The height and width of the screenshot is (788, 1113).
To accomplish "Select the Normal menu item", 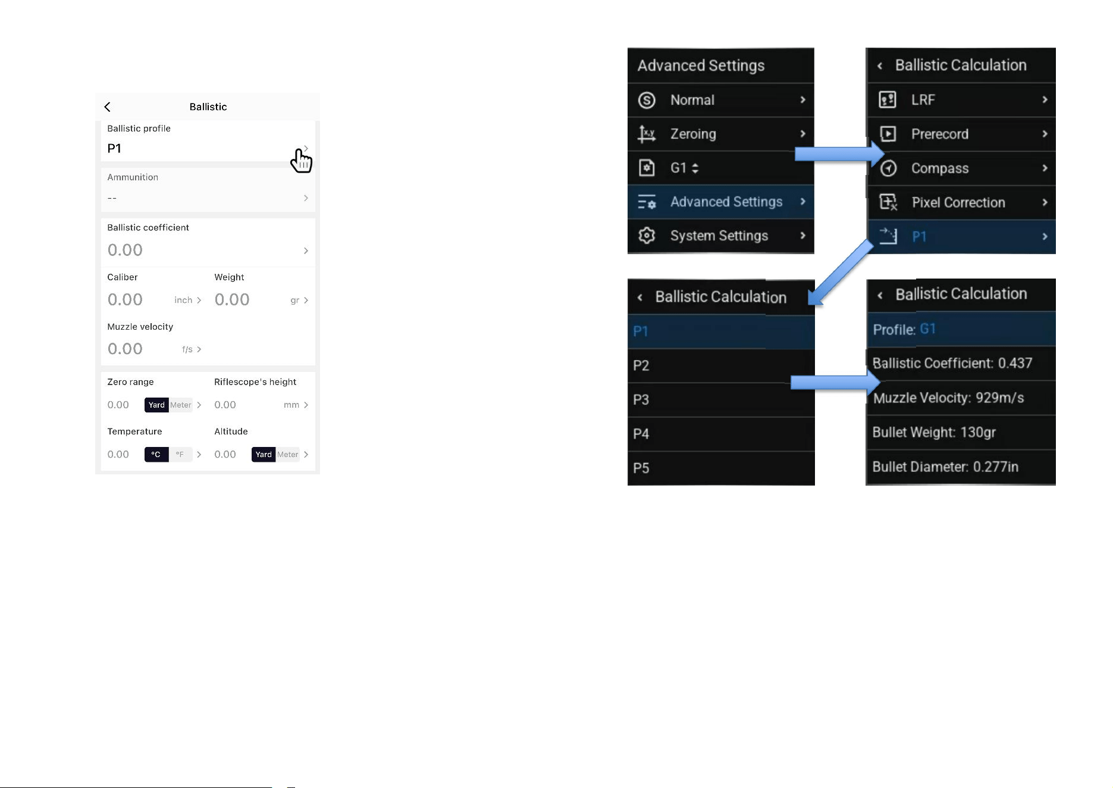I will [x=721, y=100].
